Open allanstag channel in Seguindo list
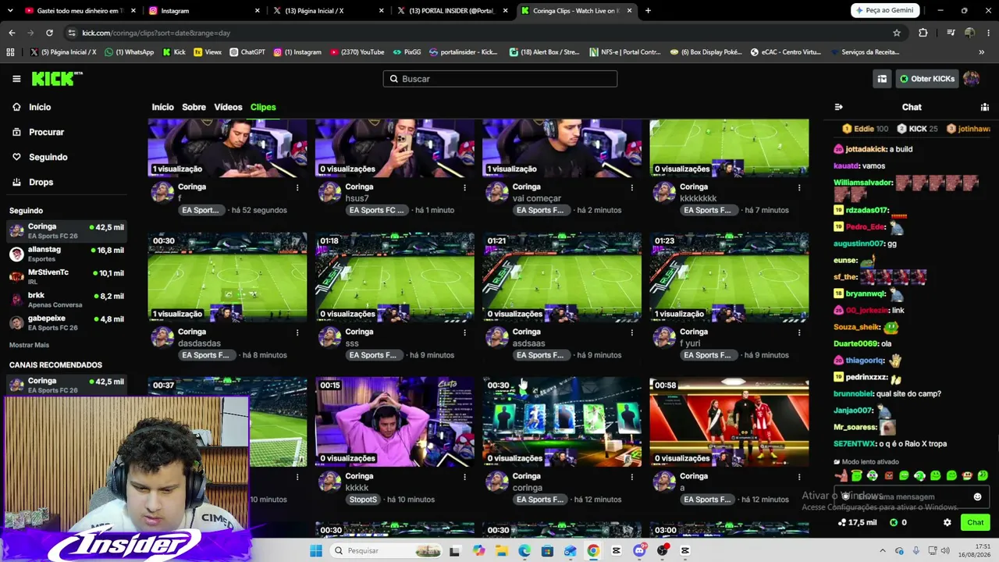Image resolution: width=999 pixels, height=562 pixels. pos(66,254)
